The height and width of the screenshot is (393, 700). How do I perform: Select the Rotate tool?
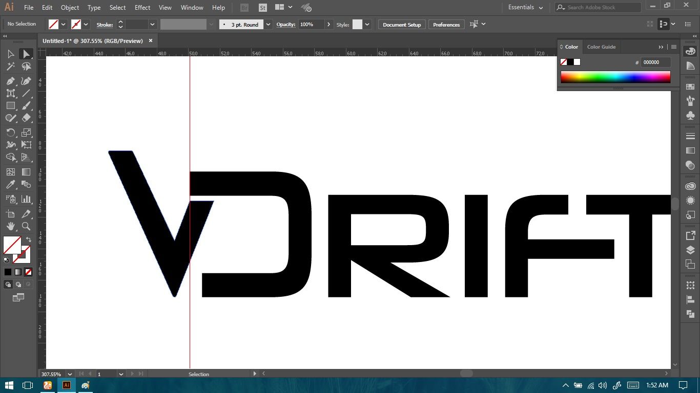pos(10,133)
